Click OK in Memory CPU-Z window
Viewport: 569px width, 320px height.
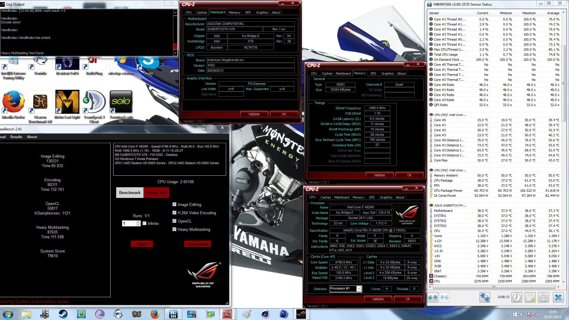(x=409, y=175)
